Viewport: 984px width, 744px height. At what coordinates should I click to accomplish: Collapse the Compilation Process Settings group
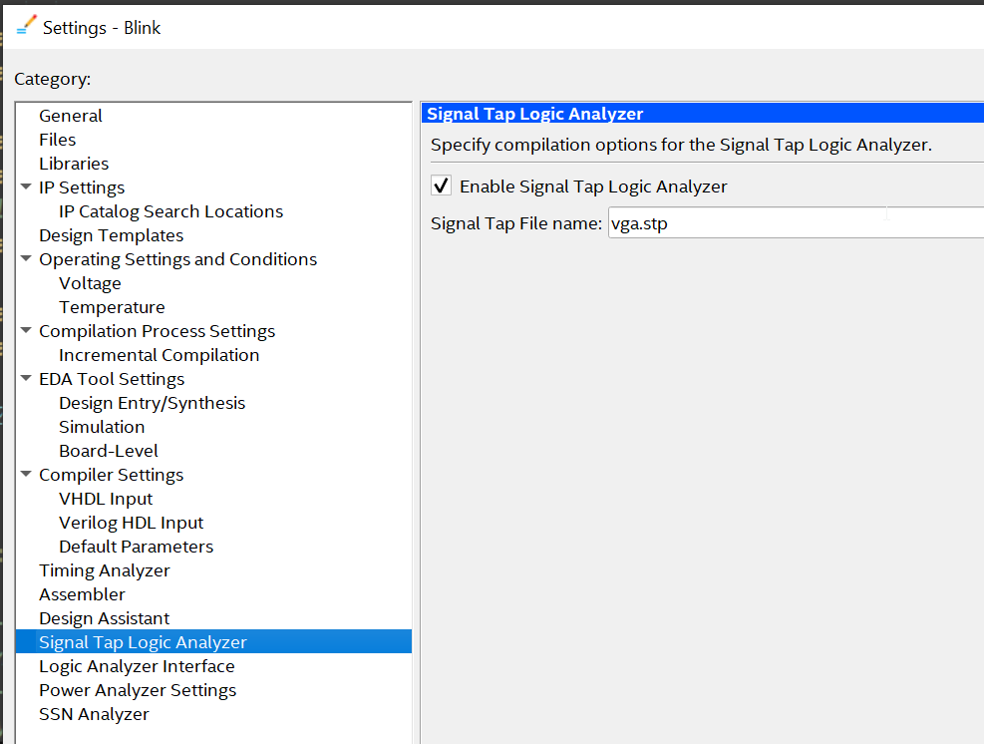pos(26,331)
